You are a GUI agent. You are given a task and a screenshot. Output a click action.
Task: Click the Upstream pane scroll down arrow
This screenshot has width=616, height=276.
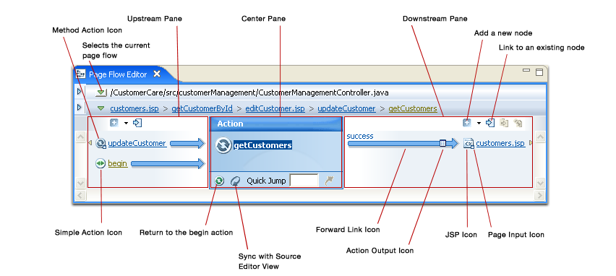(x=80, y=183)
